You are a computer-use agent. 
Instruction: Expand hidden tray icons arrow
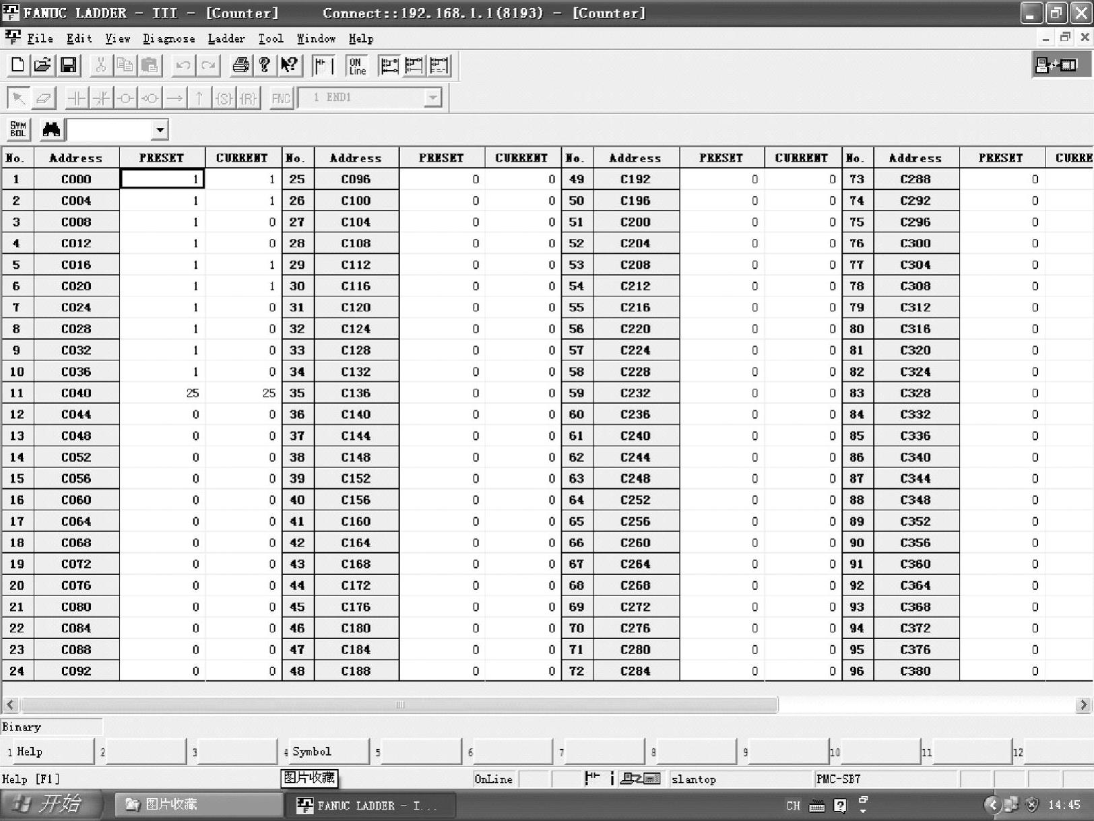pyautogui.click(x=992, y=804)
